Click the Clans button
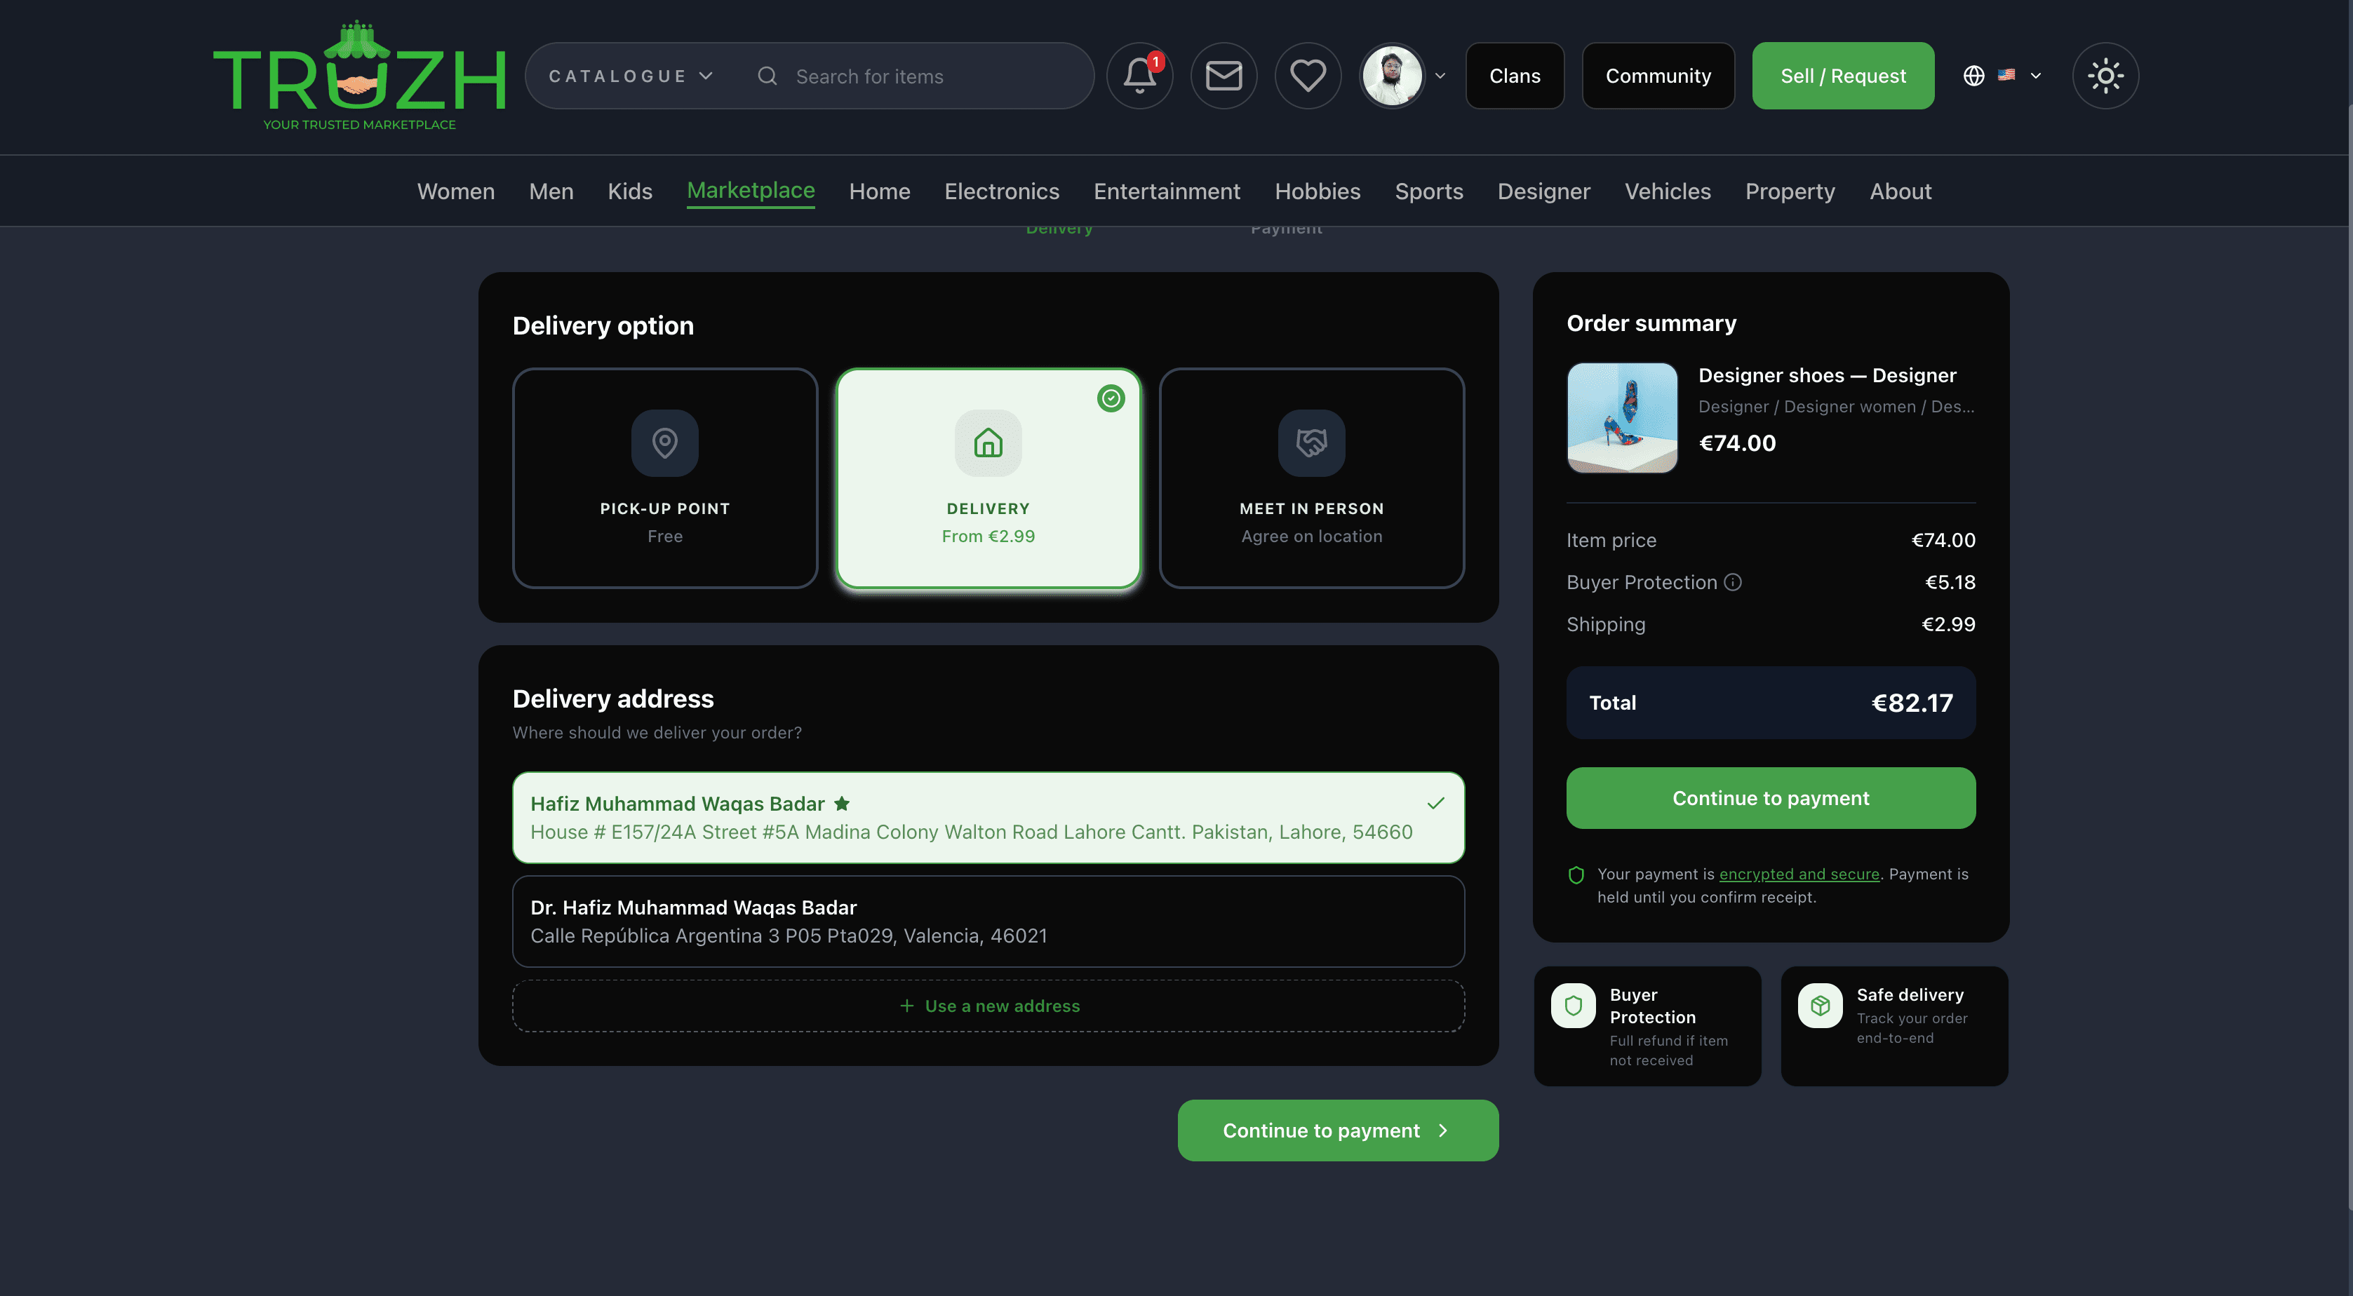2353x1296 pixels. pos(1515,76)
